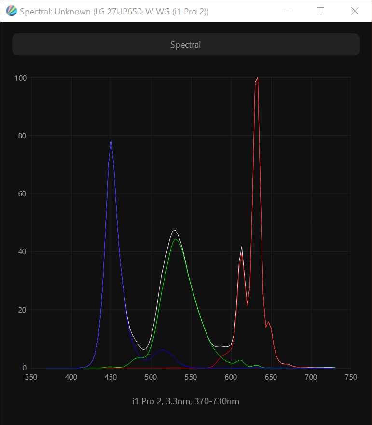The width and height of the screenshot is (372, 425).
Task: Click the small red shoulder peak near 647nm
Action: (x=268, y=322)
